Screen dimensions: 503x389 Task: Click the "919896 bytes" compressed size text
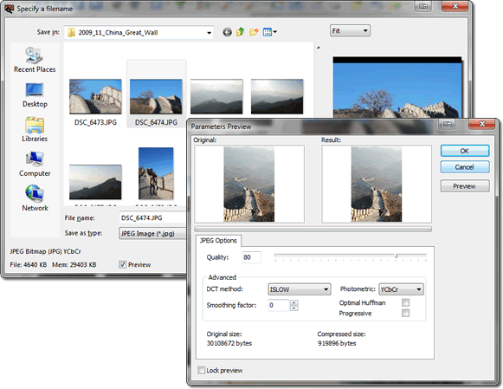(337, 343)
